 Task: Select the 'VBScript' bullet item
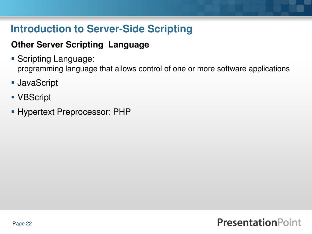click(34, 97)
